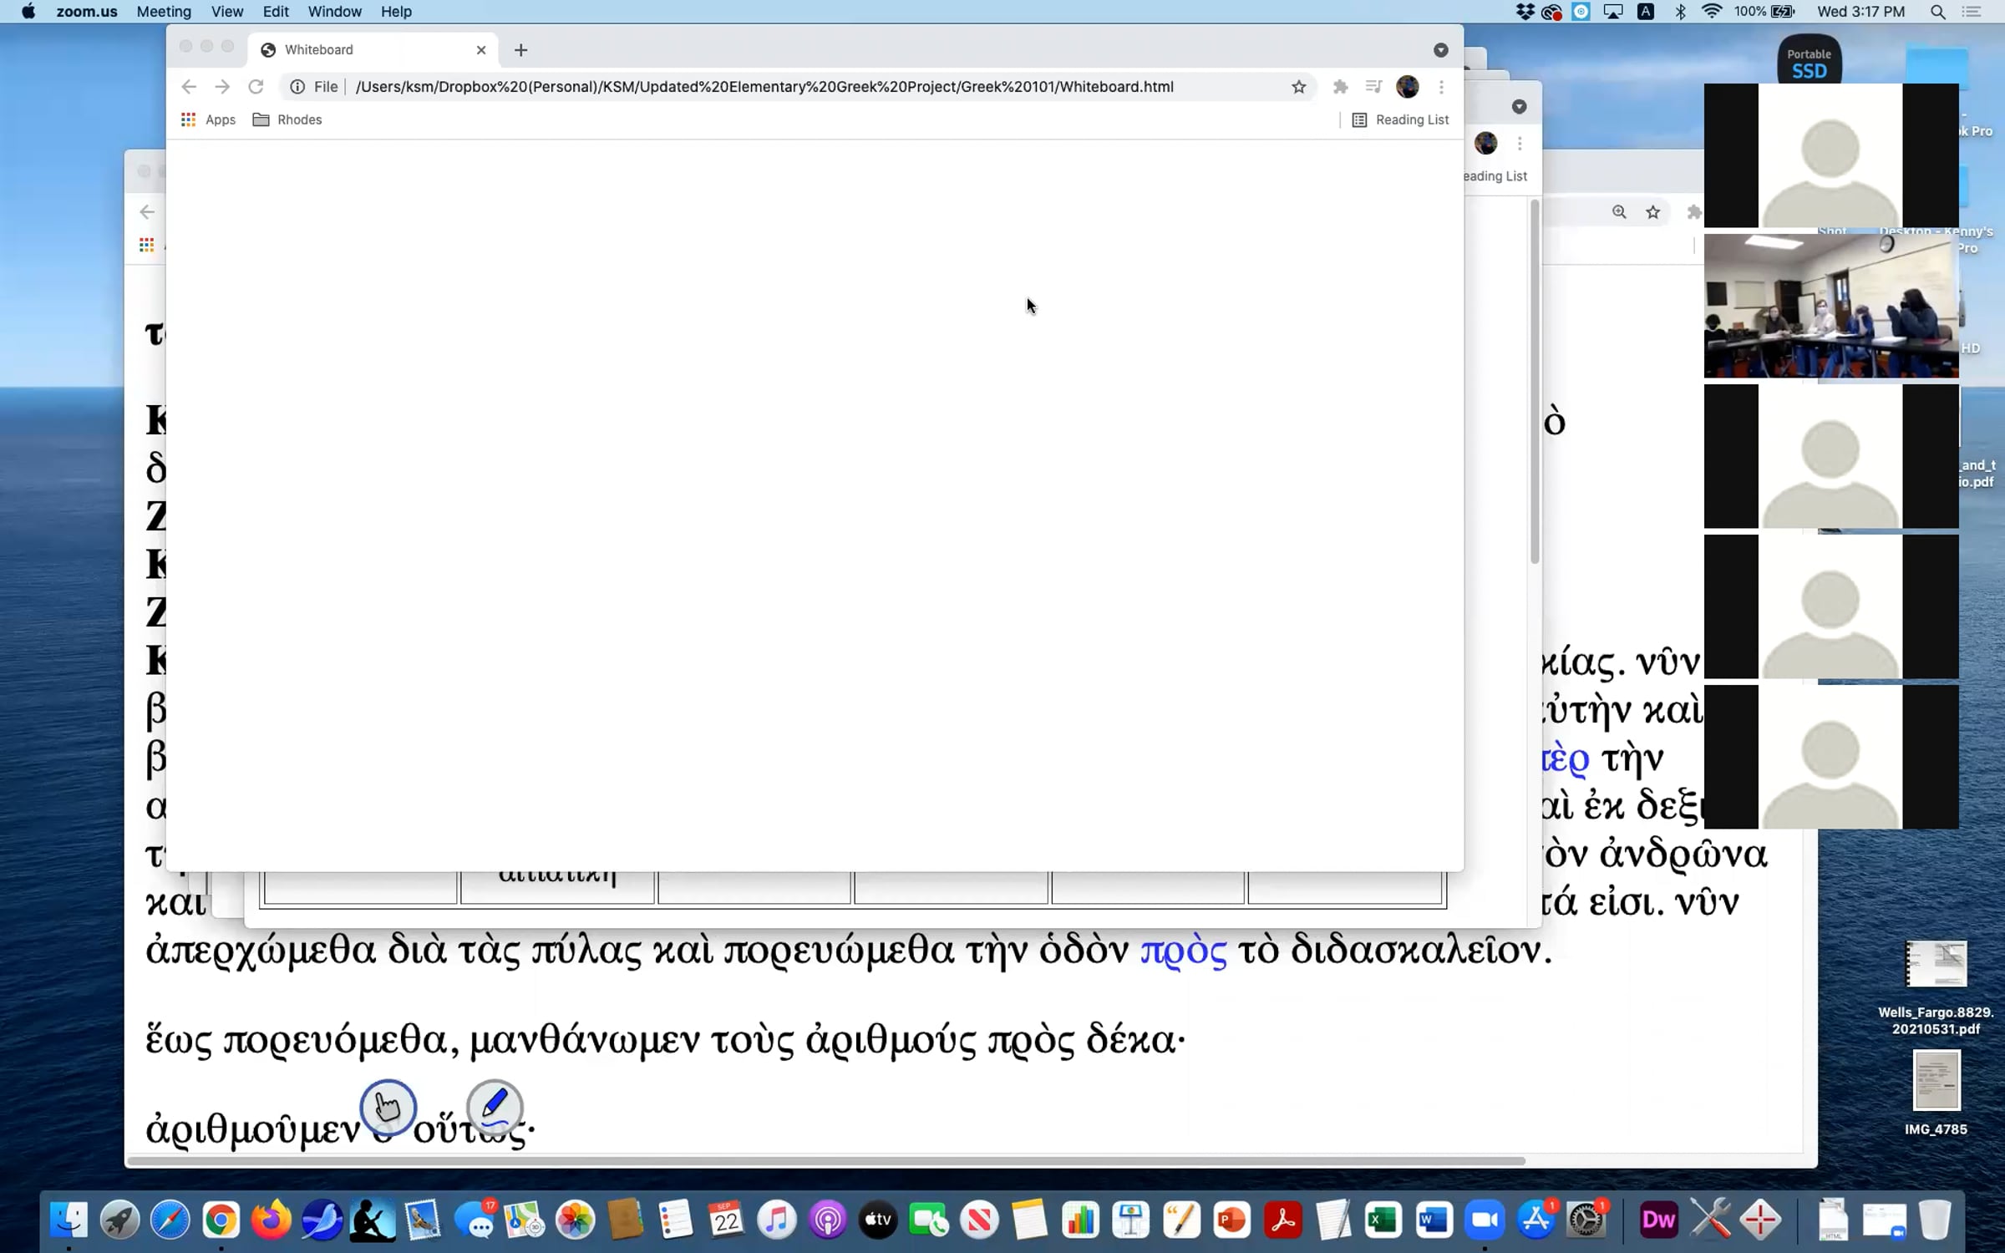Open the Apple menu
The width and height of the screenshot is (2005, 1253).
pyautogui.click(x=28, y=12)
